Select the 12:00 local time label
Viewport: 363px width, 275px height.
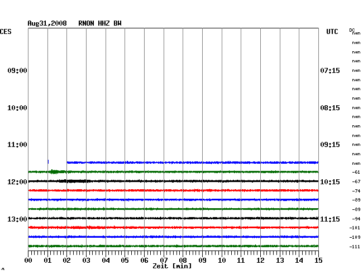[x=17, y=182]
